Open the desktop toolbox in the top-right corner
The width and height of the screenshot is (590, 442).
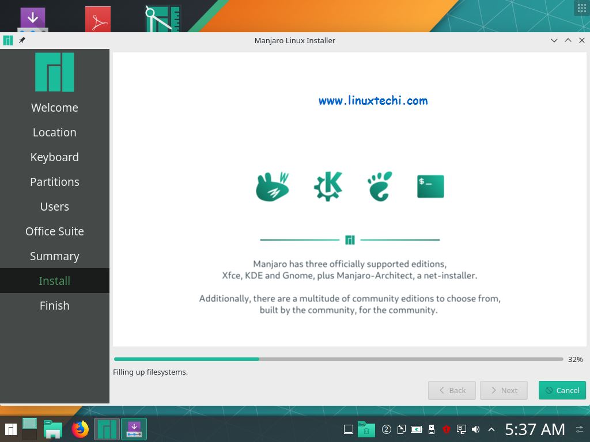tap(581, 8)
